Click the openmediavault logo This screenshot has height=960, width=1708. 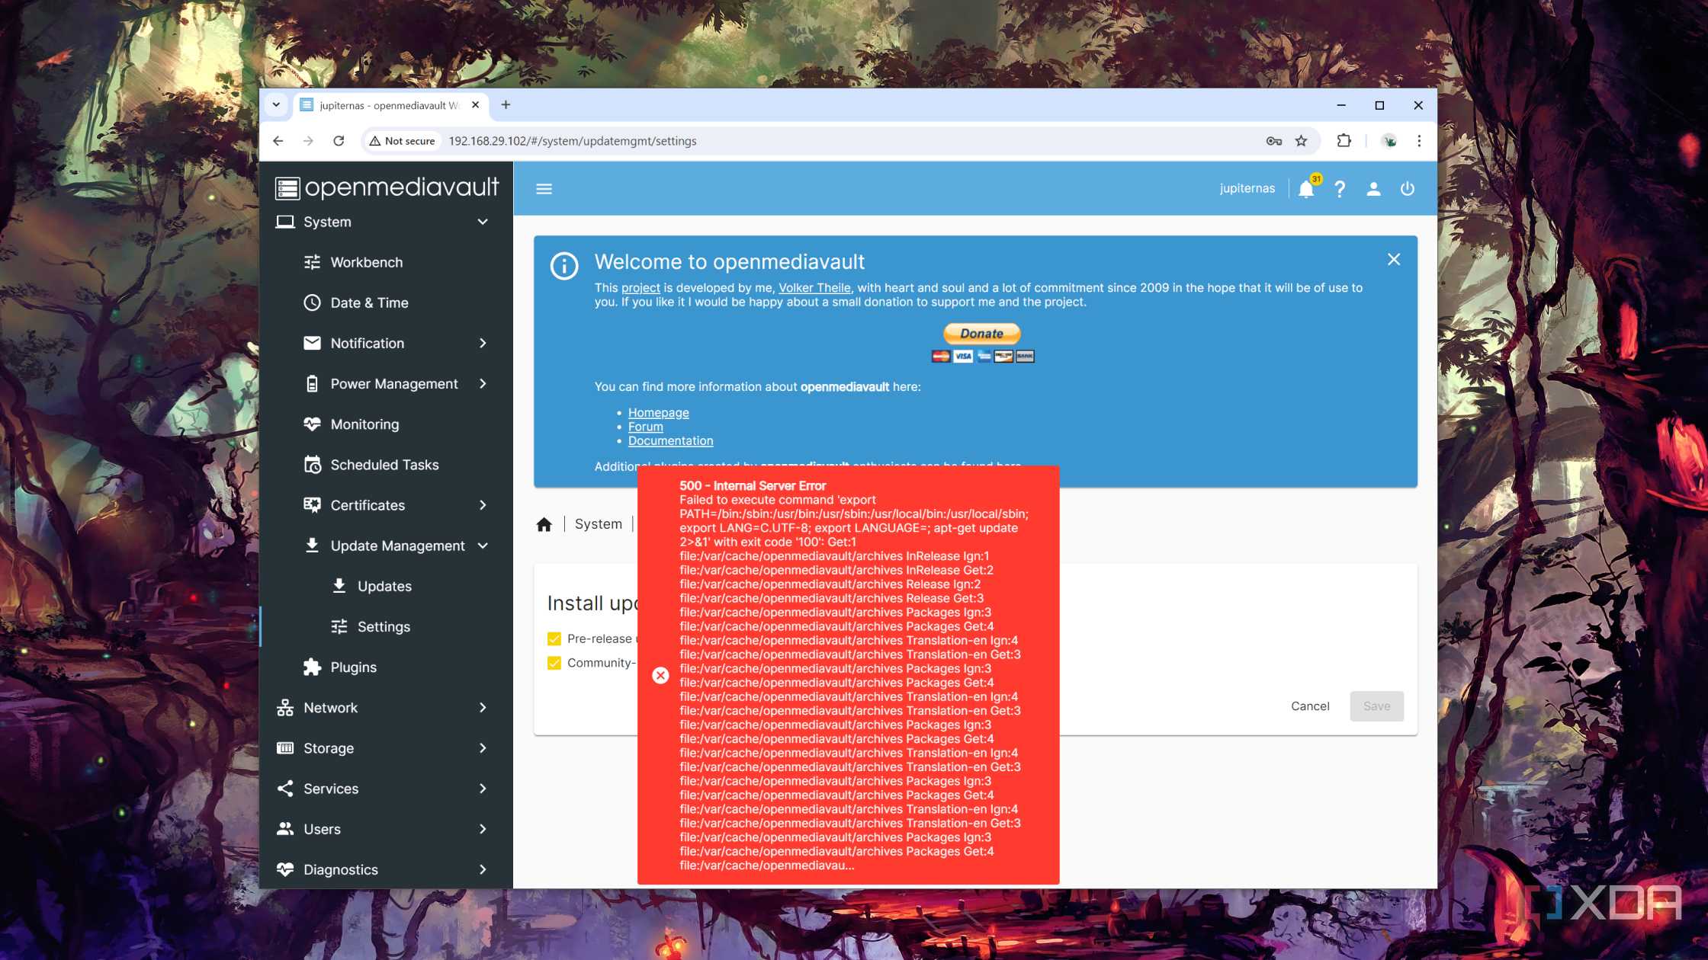pyautogui.click(x=387, y=187)
